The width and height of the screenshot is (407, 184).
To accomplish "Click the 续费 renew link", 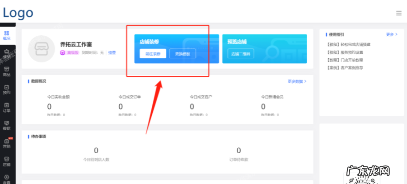I will (x=112, y=52).
